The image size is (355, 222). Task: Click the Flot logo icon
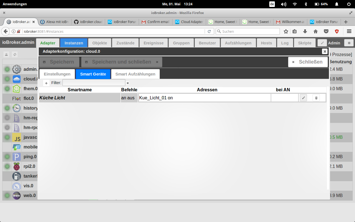coord(17,99)
